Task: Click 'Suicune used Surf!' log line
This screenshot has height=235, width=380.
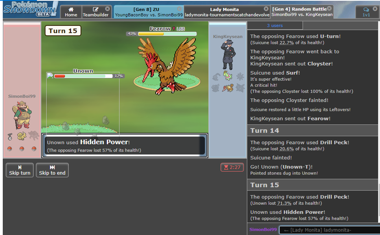Action: pos(275,73)
